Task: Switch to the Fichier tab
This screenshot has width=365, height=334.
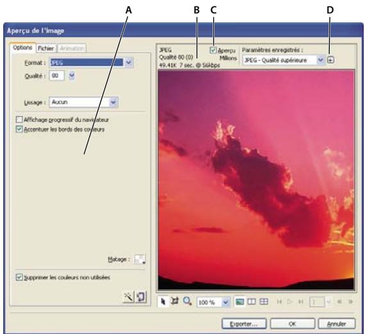Action: 46,48
